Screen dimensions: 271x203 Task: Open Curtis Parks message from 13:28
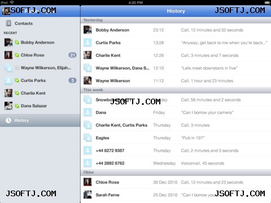point(176,43)
